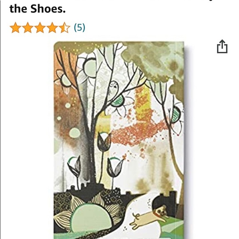Click the half-filled fifth rating star
Image resolution: width=239 pixels, height=239 pixels.
pyautogui.click(x=64, y=28)
